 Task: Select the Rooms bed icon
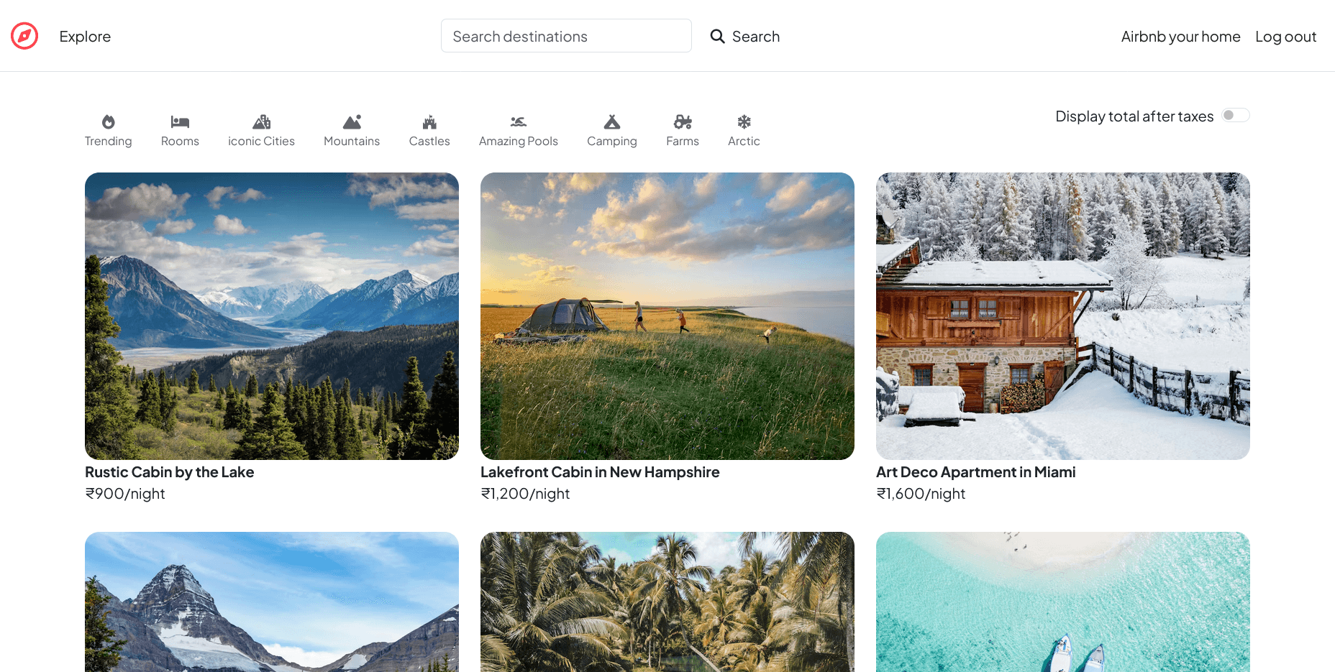point(180,121)
